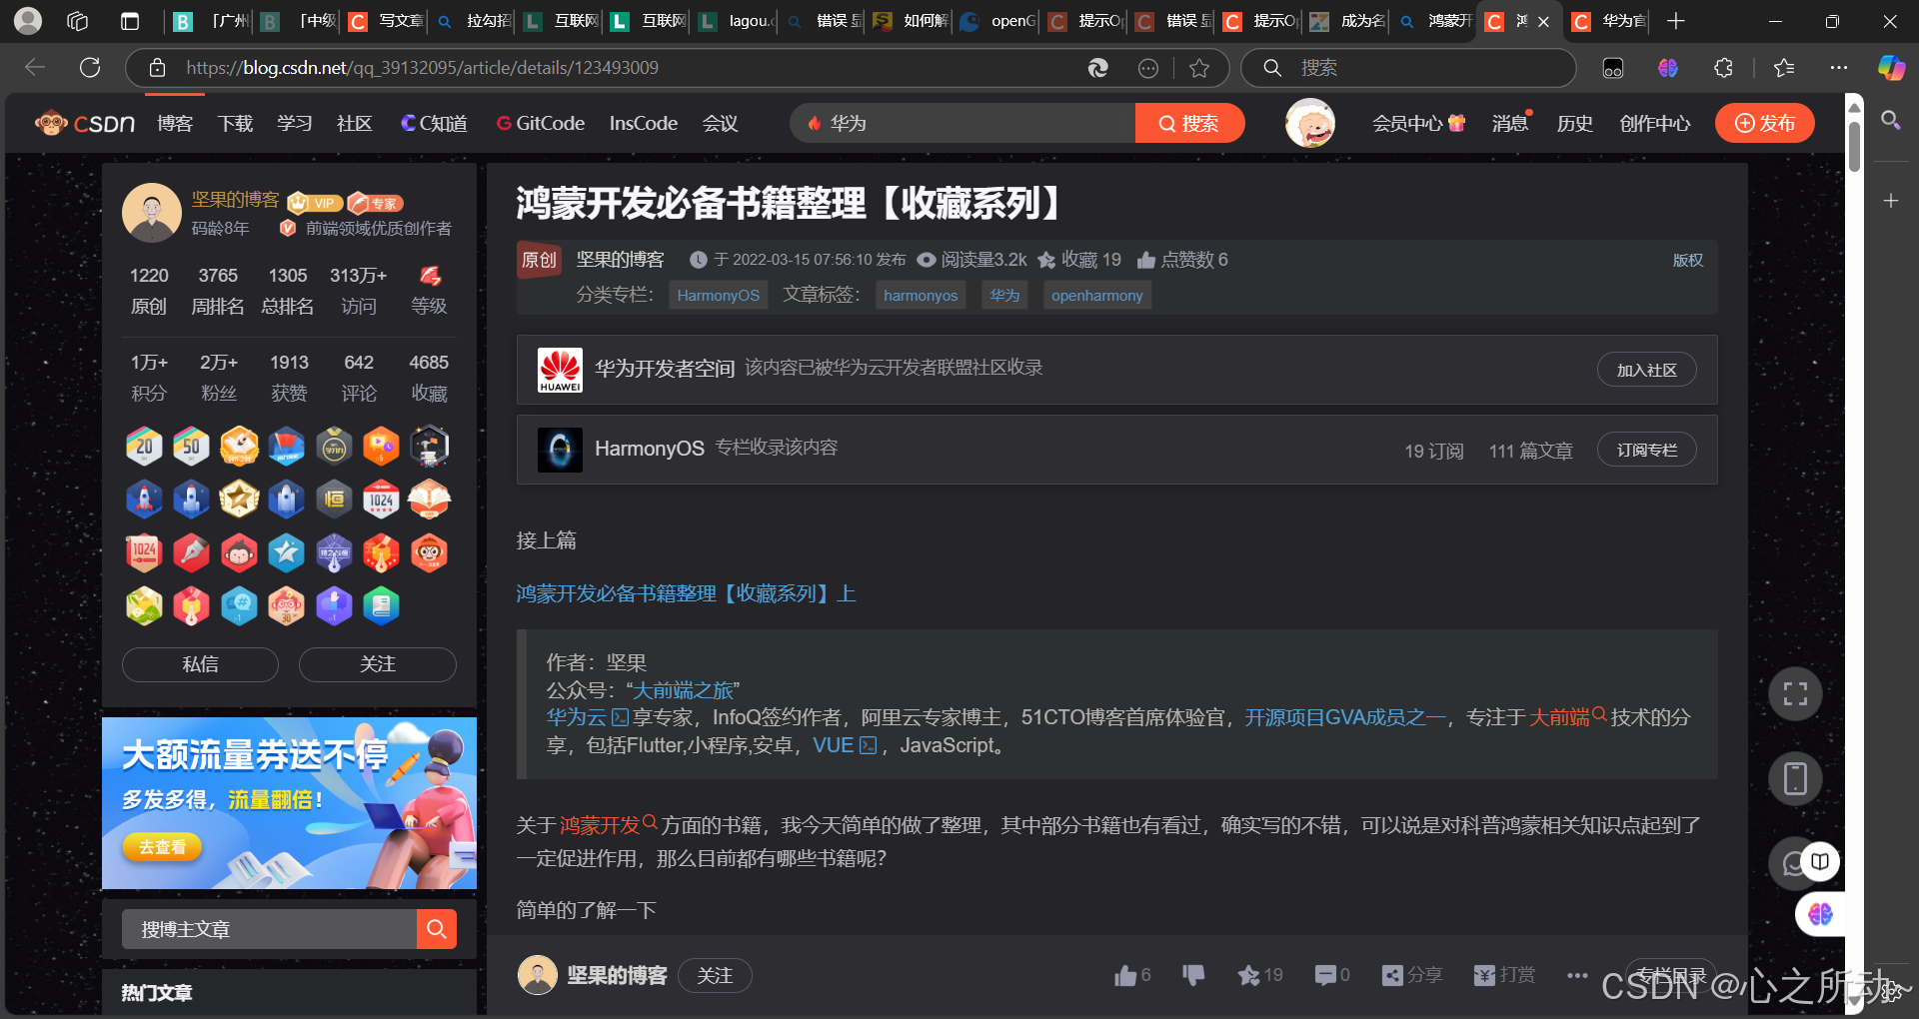Click the 版权 link
Viewport: 1919px width, 1019px height.
pyautogui.click(x=1688, y=260)
